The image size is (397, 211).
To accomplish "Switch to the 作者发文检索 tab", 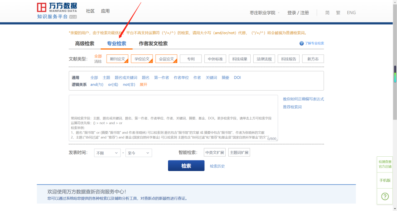I will coord(153,43).
